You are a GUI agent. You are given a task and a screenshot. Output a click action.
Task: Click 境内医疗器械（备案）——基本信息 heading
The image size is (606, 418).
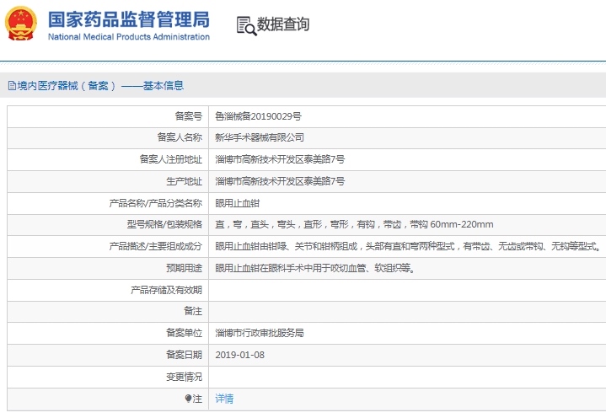100,85
